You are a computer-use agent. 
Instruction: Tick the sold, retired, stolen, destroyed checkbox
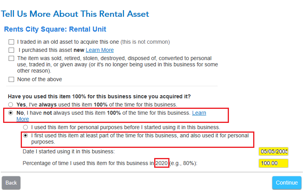(11, 59)
